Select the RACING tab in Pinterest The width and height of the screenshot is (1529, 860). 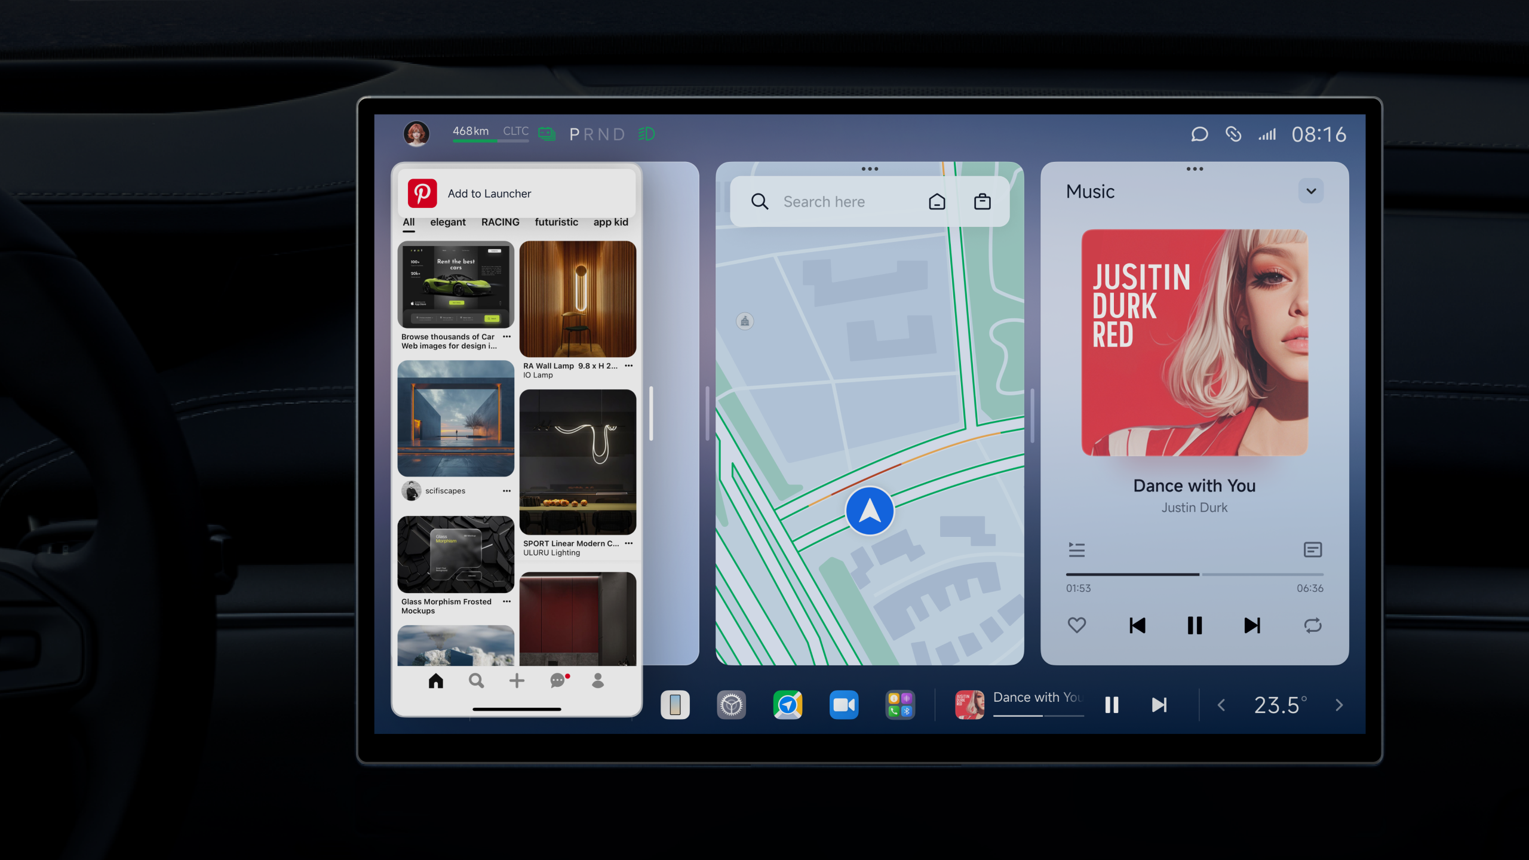coord(500,222)
